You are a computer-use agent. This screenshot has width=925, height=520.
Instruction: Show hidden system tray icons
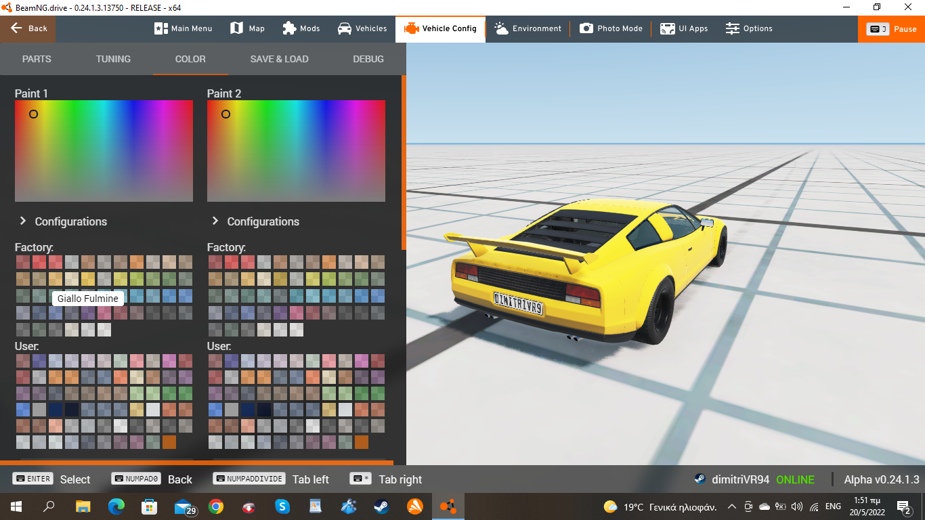point(731,506)
